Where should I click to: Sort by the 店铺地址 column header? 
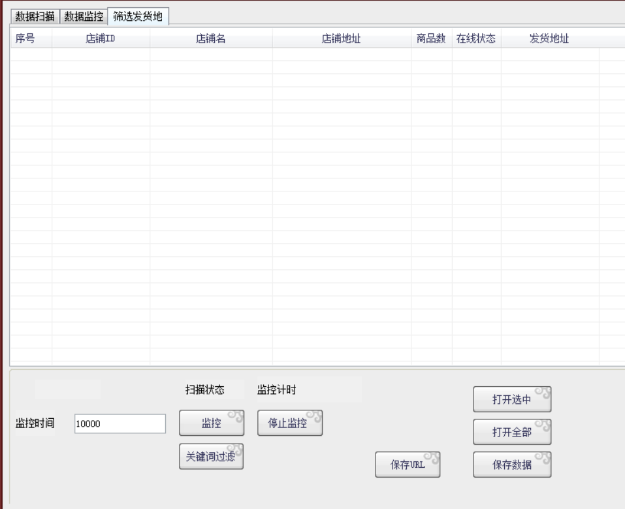(342, 39)
